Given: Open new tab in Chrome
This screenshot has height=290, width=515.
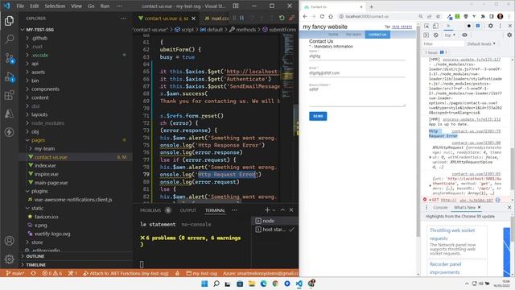Looking at the screenshot, I should 372,7.
